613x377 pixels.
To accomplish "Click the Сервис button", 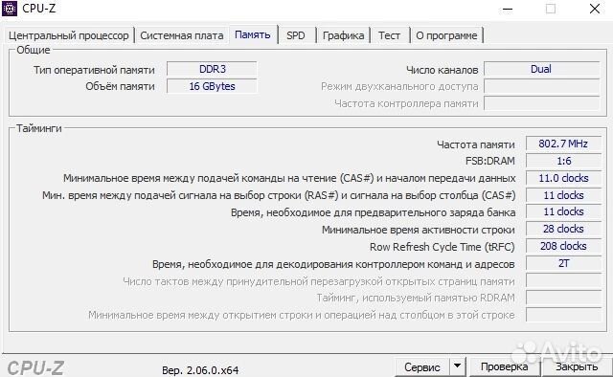I will pos(422,367).
